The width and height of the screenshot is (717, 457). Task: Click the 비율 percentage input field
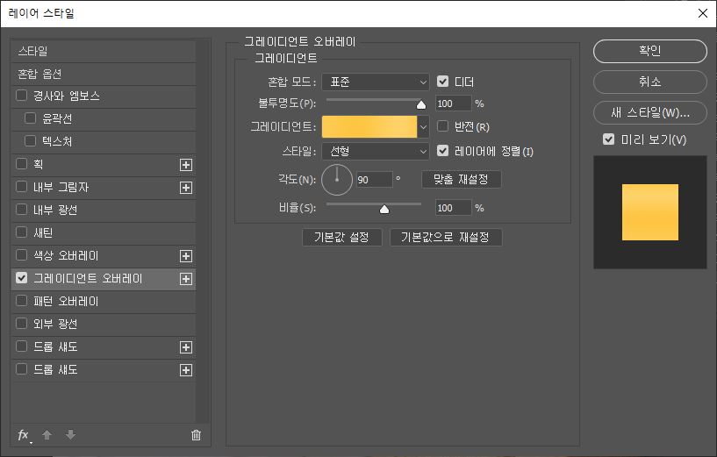coord(453,208)
